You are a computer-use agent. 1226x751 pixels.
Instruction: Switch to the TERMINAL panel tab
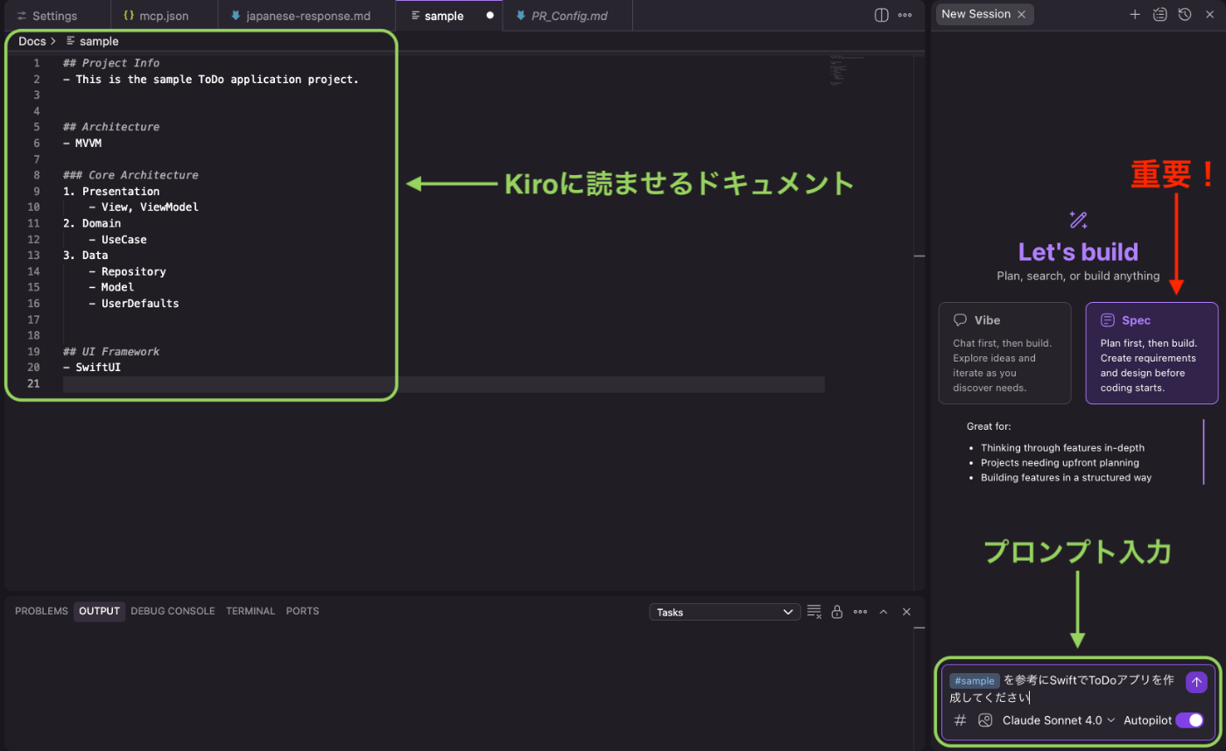250,611
